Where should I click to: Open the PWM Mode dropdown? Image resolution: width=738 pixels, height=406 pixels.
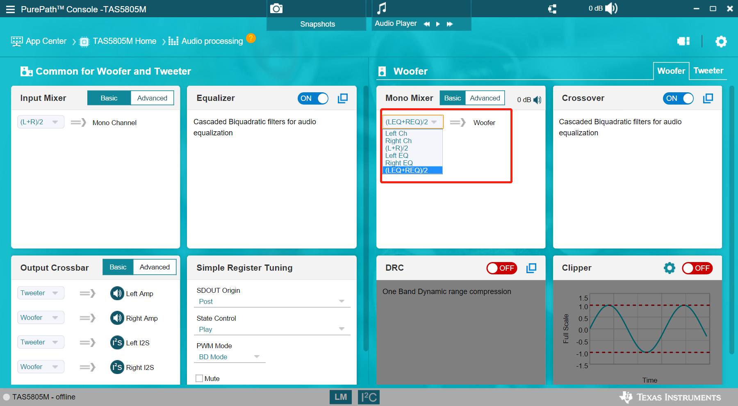(x=230, y=357)
